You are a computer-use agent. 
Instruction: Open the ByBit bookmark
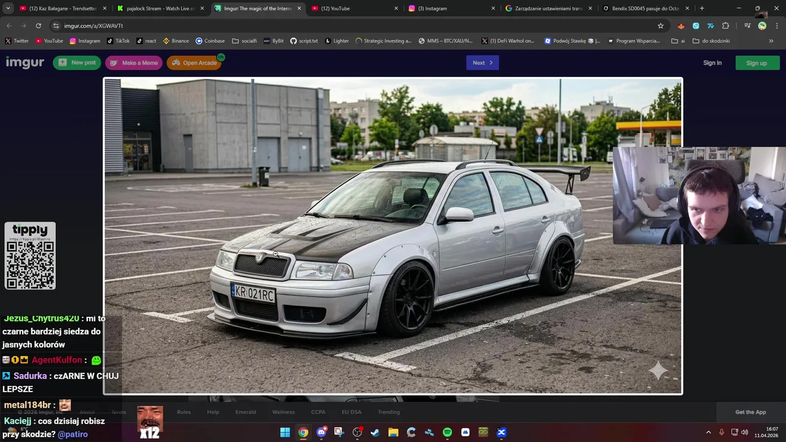click(273, 41)
